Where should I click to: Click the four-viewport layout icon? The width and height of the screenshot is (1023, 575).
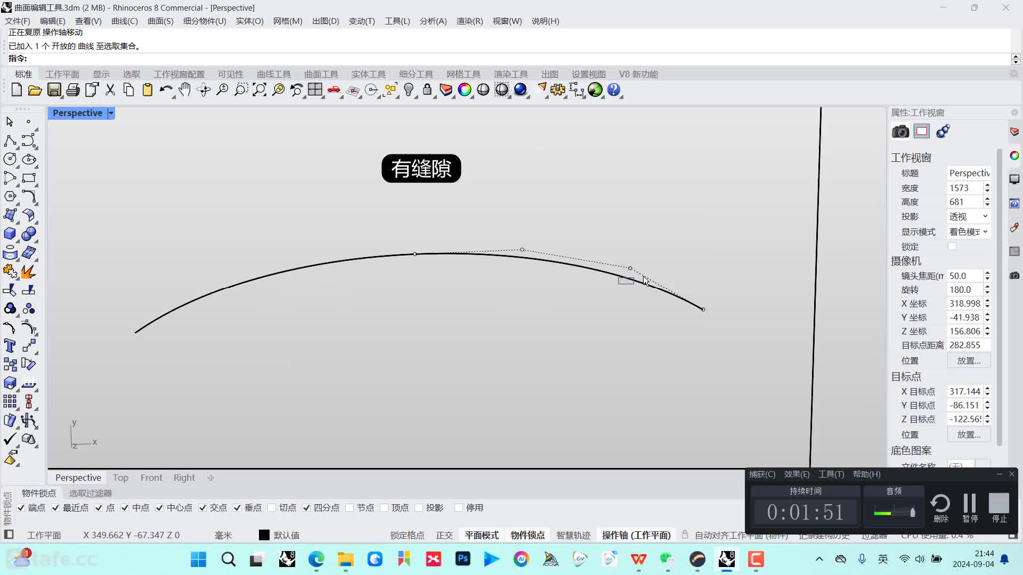click(315, 90)
